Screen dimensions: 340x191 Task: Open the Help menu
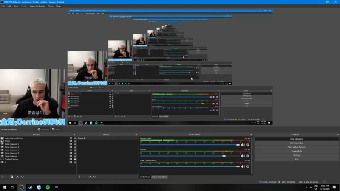click(x=58, y=6)
